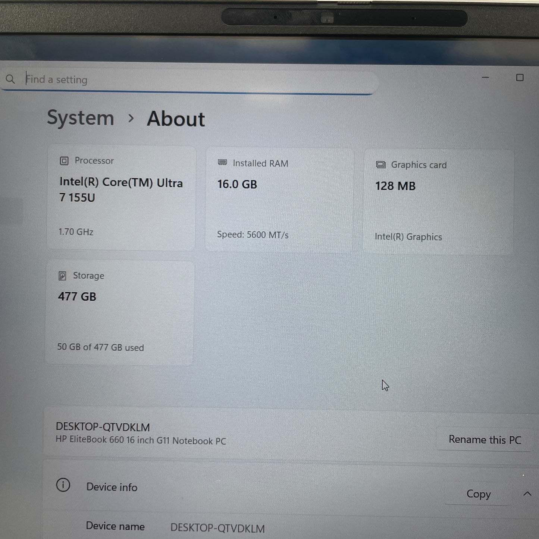539x539 pixels.
Task: Click the Device name label
Action: pos(115,526)
